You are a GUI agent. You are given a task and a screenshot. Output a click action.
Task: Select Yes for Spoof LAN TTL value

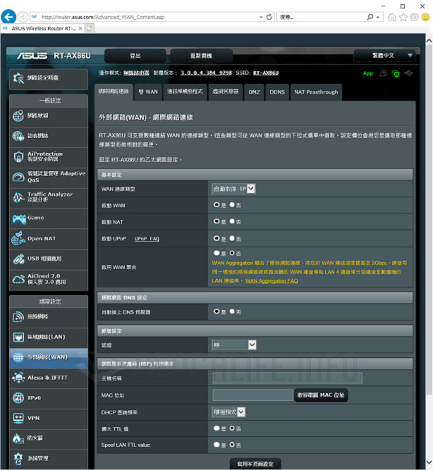pos(216,445)
